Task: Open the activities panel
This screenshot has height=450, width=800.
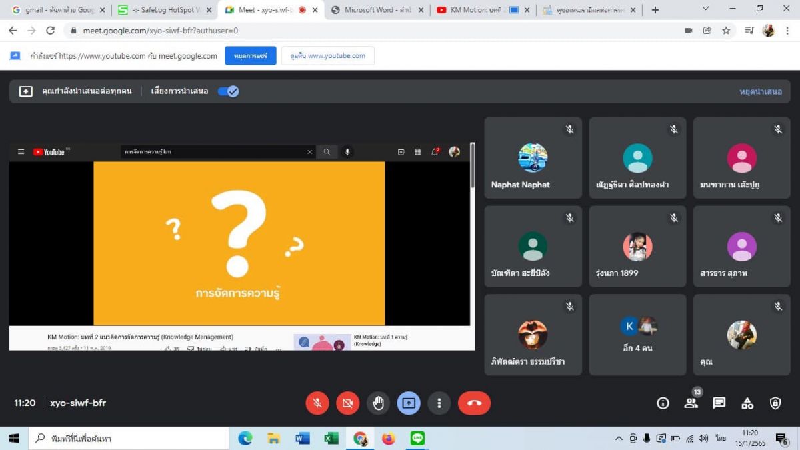Action: click(747, 403)
